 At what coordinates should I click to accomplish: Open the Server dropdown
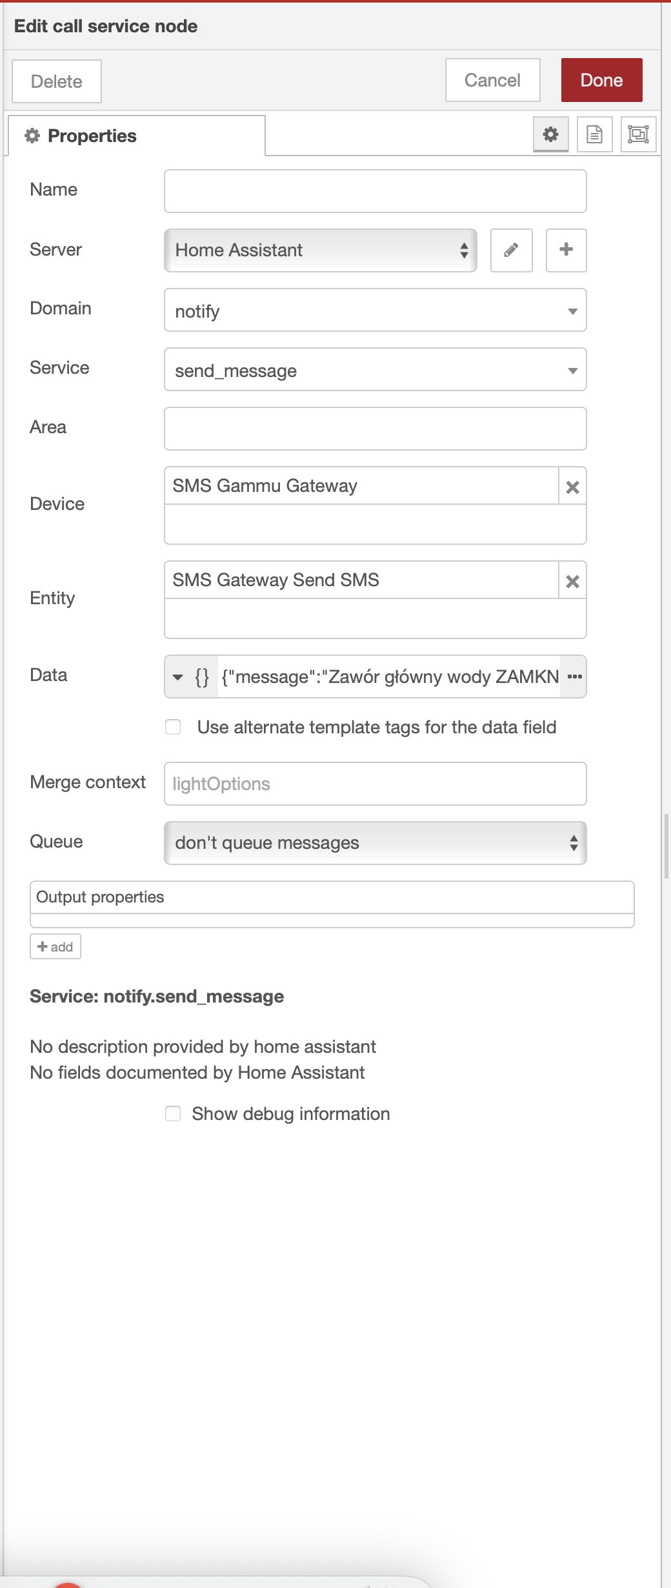pyautogui.click(x=320, y=250)
